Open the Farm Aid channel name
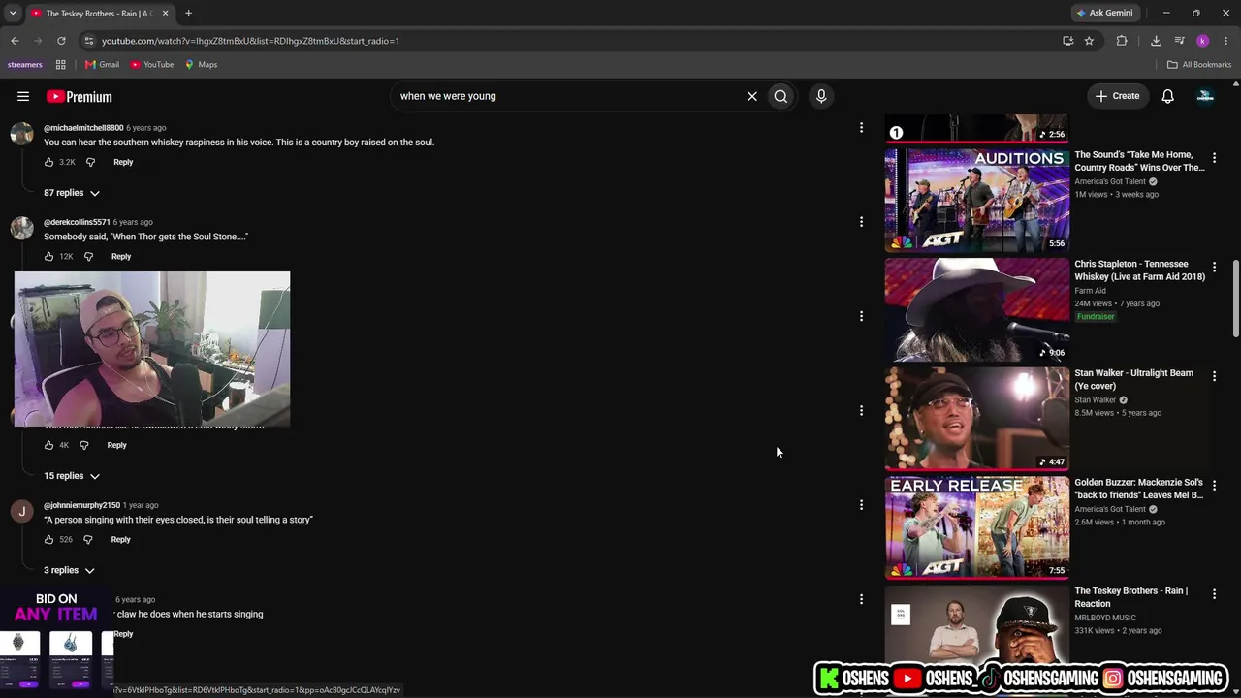1241x698 pixels. click(x=1090, y=291)
